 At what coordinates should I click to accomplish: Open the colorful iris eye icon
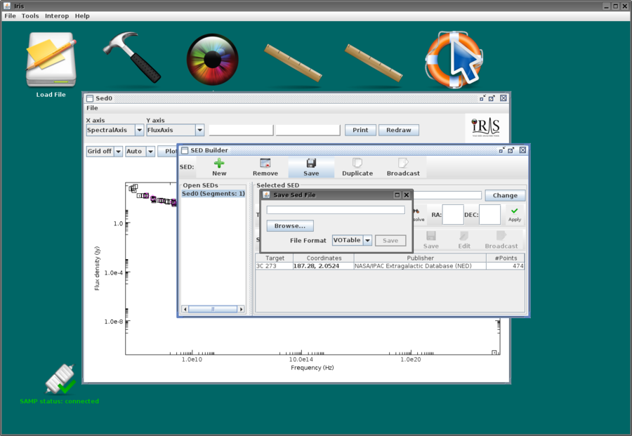coord(212,59)
